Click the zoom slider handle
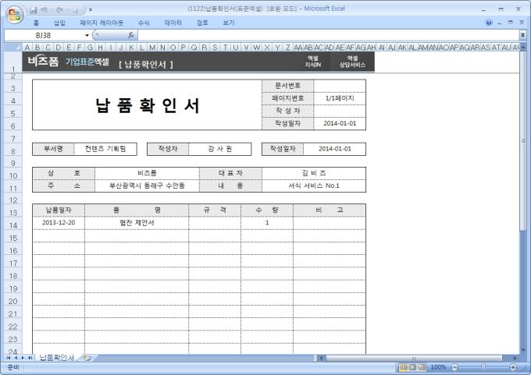Screen dimensions: 531x375 point(483,367)
